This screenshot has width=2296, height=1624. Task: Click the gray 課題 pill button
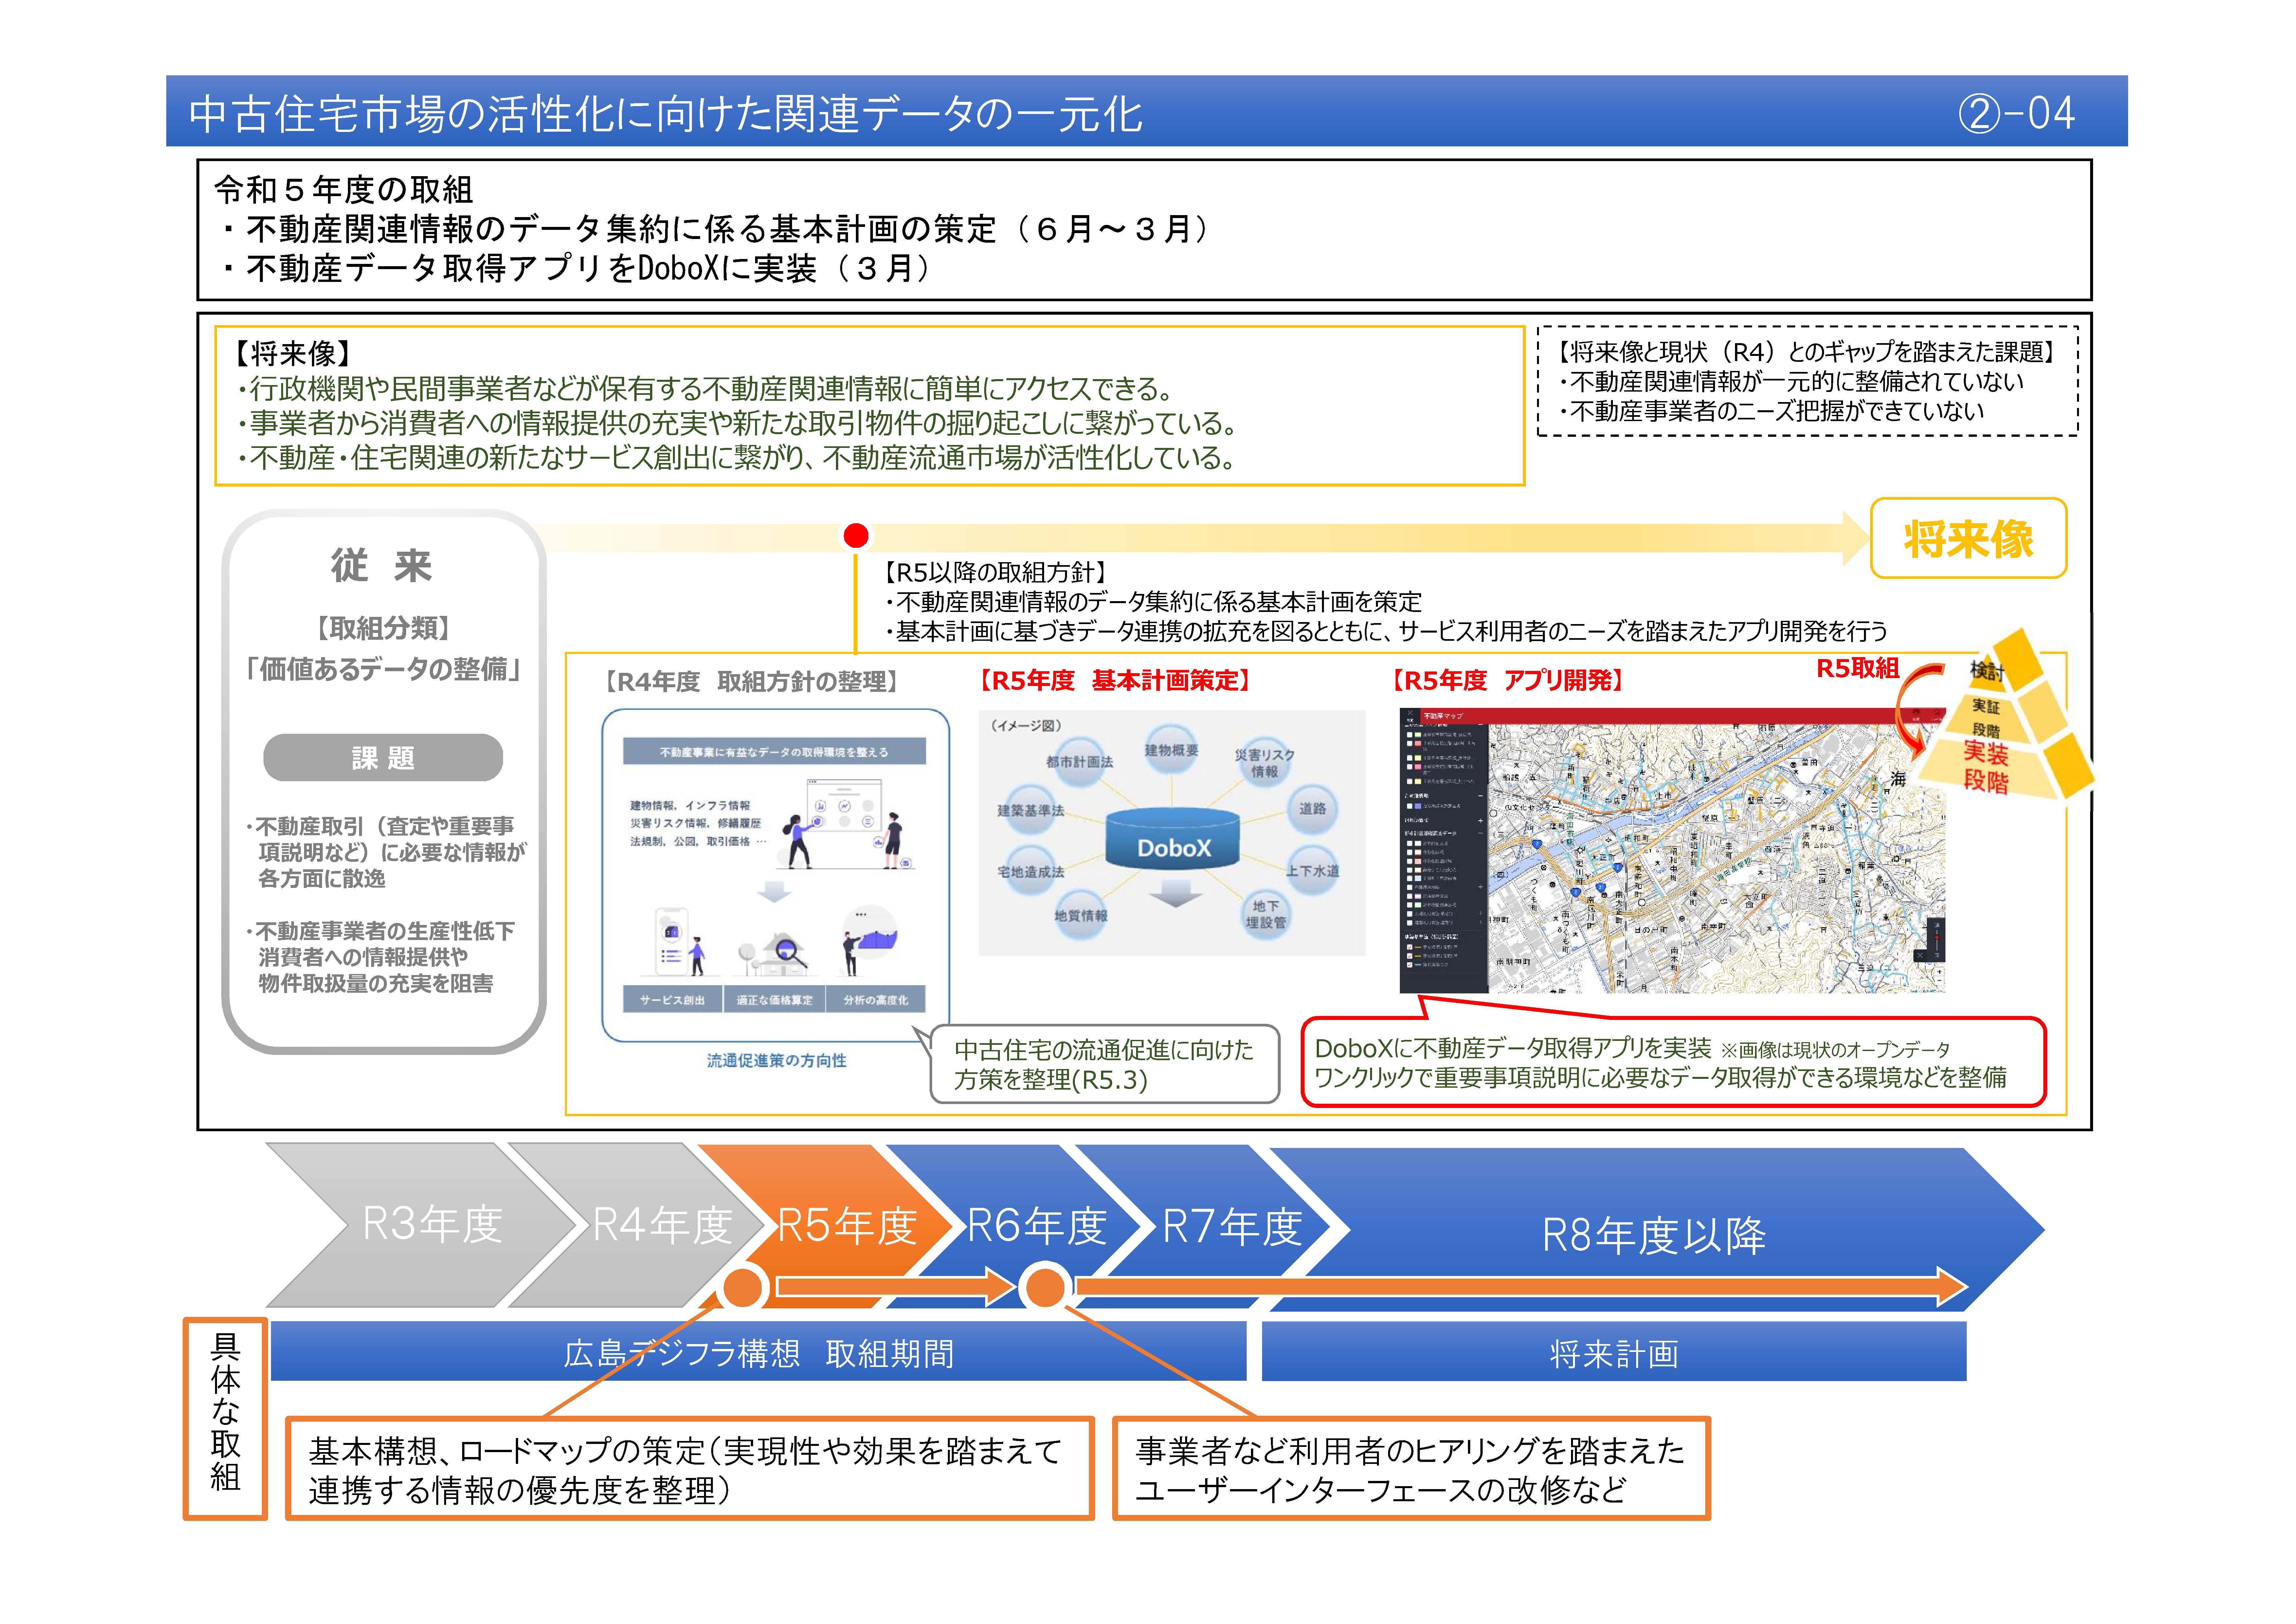[x=383, y=757]
